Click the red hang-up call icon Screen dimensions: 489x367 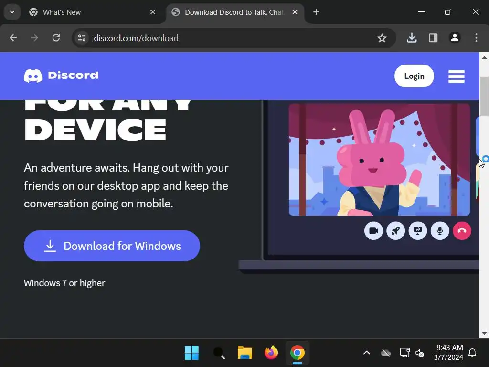click(x=462, y=231)
